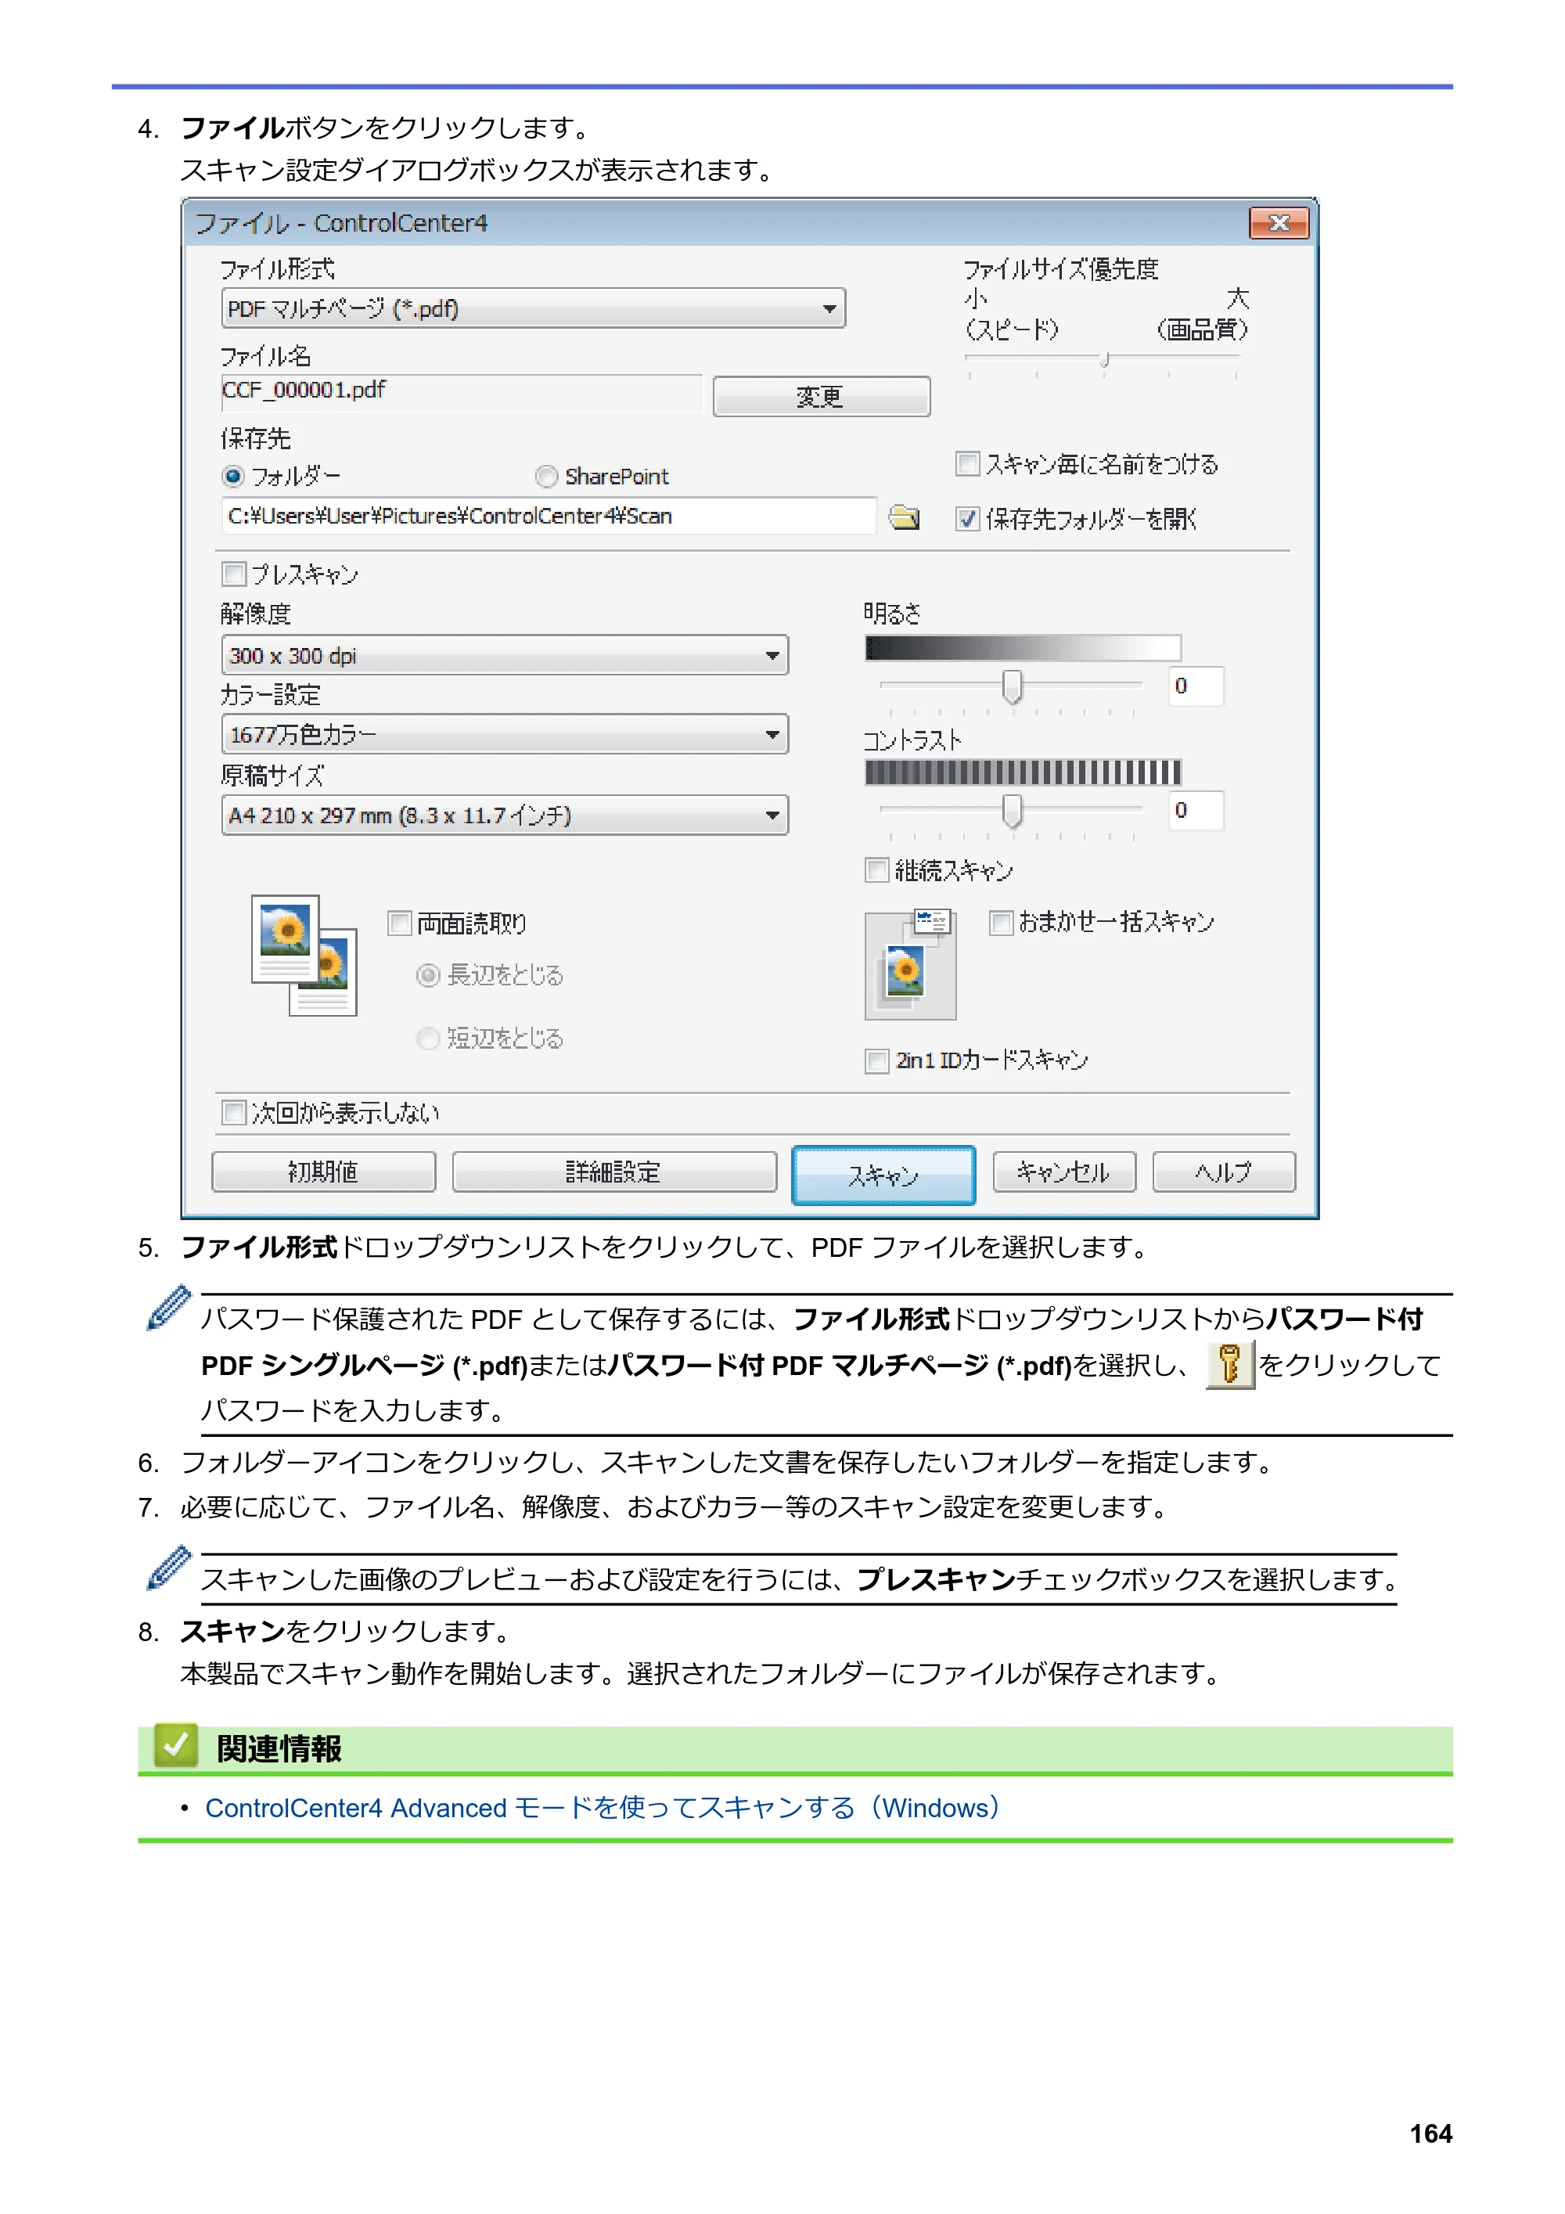The height and width of the screenshot is (2214, 1565).
Task: Enable おまかせ一括スキャン checkbox
Action: click(1001, 923)
